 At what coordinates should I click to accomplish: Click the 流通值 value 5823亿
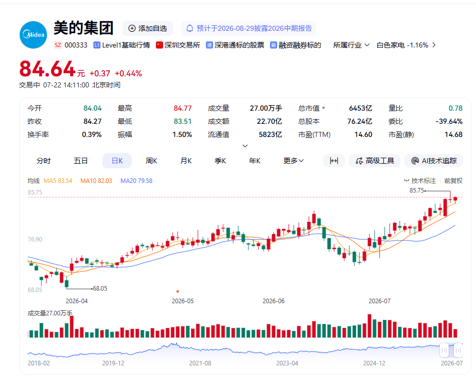[x=270, y=134]
